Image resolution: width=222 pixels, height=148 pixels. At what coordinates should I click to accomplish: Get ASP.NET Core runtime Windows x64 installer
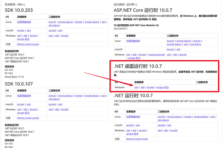(128, 54)
